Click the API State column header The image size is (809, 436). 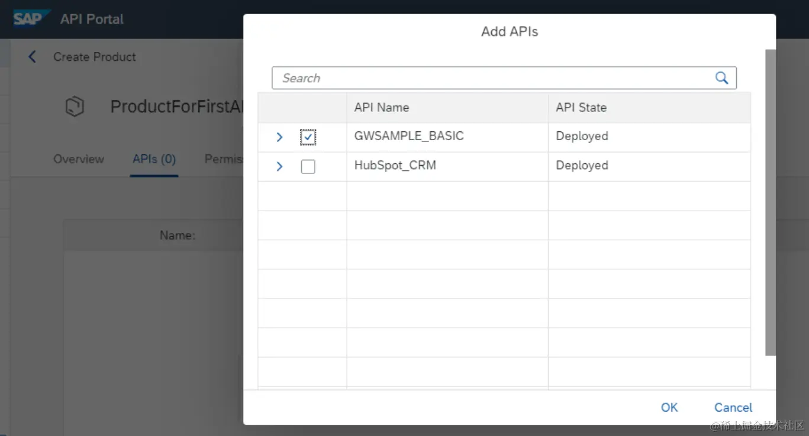pos(581,108)
